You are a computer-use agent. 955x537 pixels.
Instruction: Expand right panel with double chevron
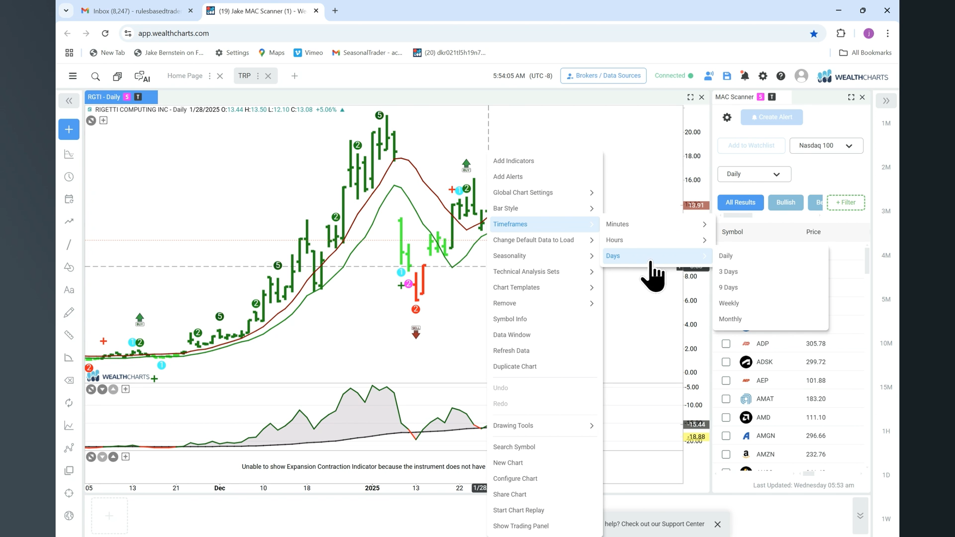point(886,101)
